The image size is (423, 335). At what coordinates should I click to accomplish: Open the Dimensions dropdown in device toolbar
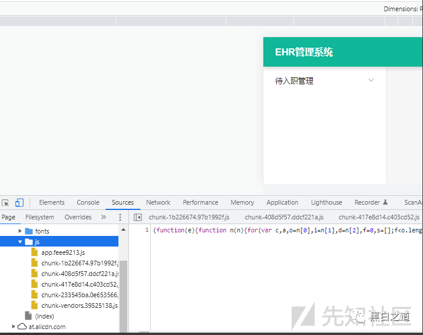[x=403, y=9]
